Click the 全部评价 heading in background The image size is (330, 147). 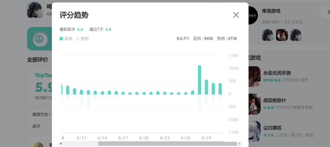[x=38, y=60]
